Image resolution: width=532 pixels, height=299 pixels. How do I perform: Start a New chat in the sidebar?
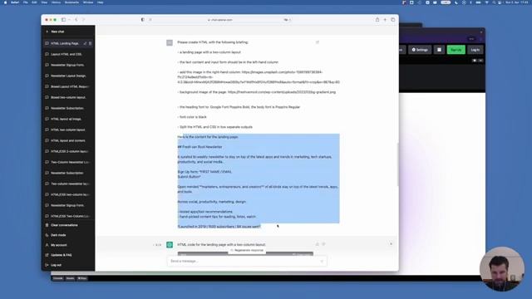(x=68, y=32)
